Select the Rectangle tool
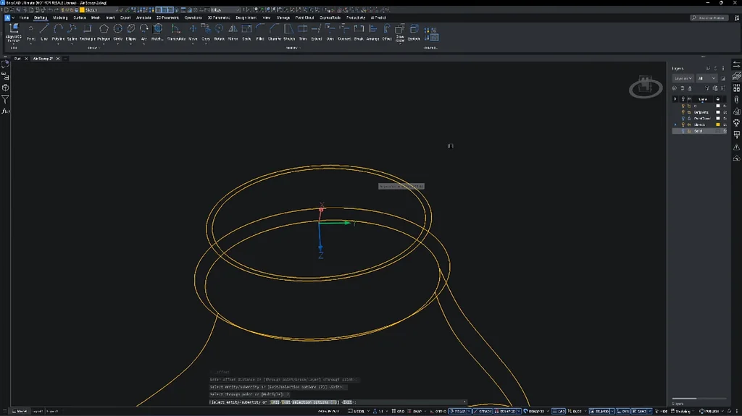The width and height of the screenshot is (742, 416). coord(87,32)
